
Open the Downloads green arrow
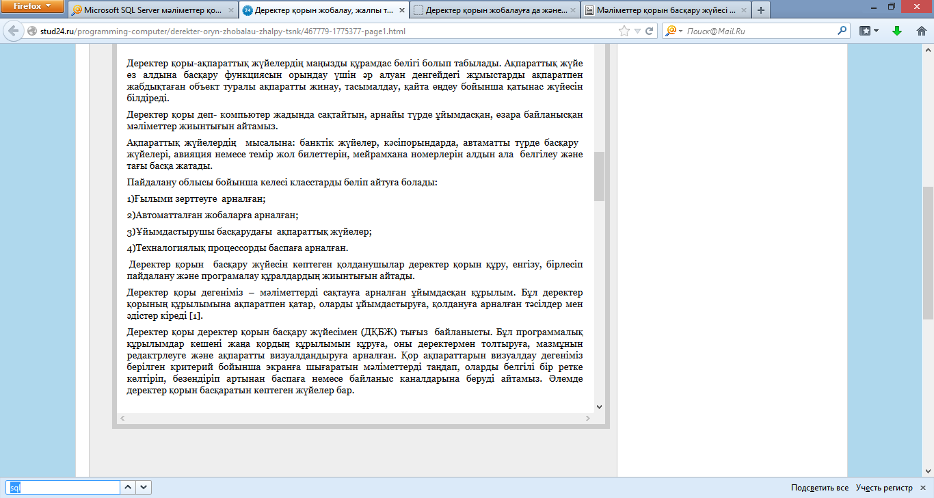click(x=897, y=31)
